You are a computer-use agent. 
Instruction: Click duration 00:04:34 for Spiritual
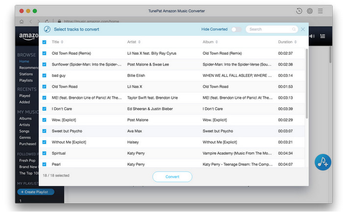point(285,153)
